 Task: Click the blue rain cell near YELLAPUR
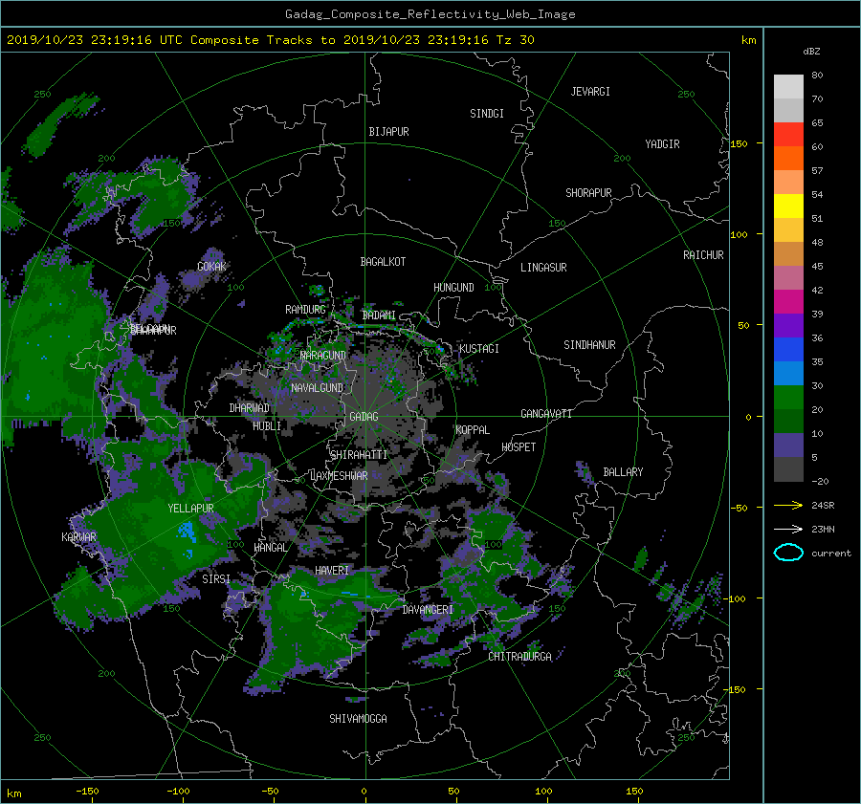[186, 532]
